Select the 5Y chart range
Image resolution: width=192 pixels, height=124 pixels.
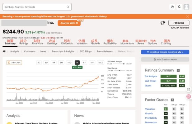(x=84, y=63)
